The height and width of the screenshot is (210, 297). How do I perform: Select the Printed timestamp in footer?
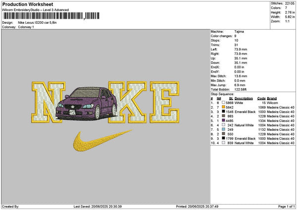click(x=197, y=207)
